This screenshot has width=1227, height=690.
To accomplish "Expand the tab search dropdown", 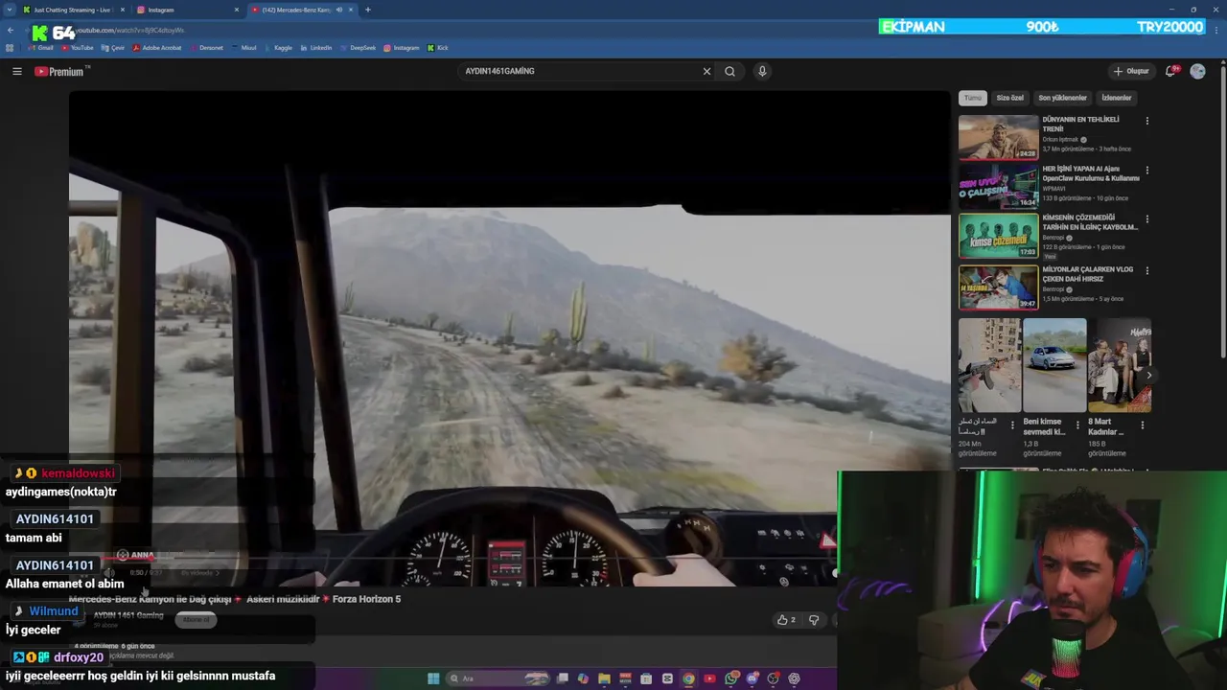I will coord(9,10).
